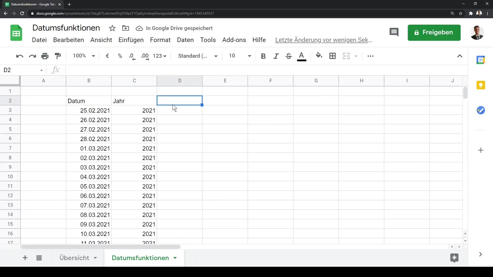Open Google Tasks side panel

481,110
